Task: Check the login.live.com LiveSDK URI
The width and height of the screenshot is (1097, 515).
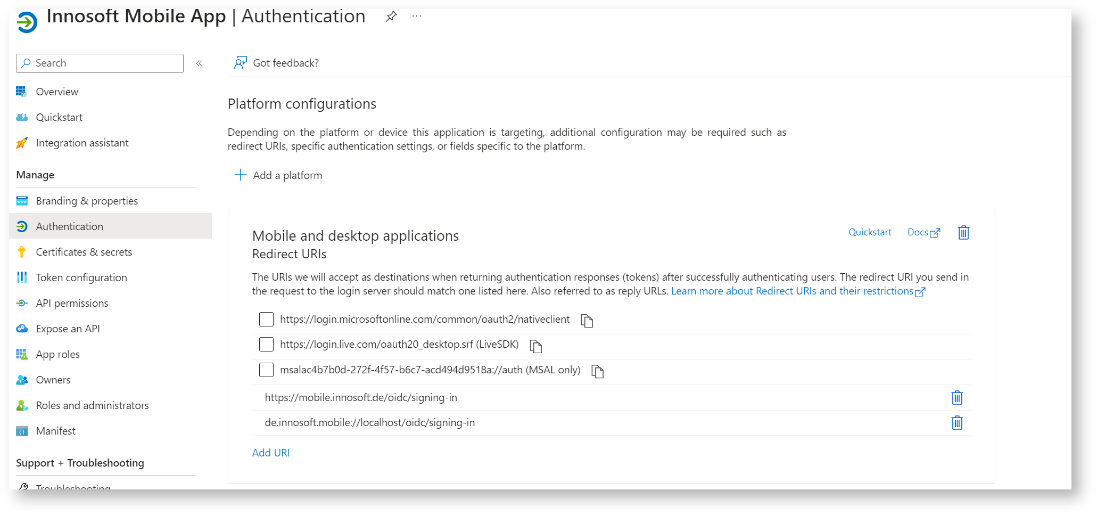Action: 266,345
